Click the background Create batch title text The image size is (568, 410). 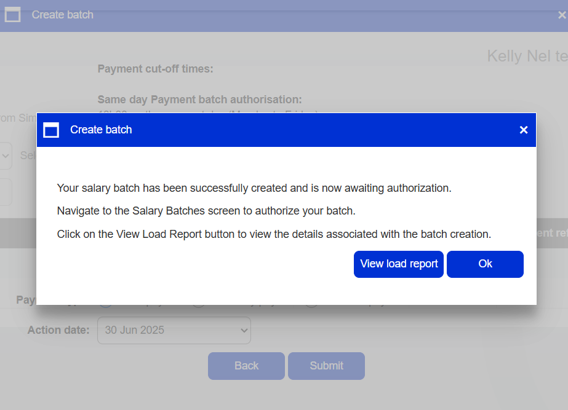pyautogui.click(x=62, y=15)
